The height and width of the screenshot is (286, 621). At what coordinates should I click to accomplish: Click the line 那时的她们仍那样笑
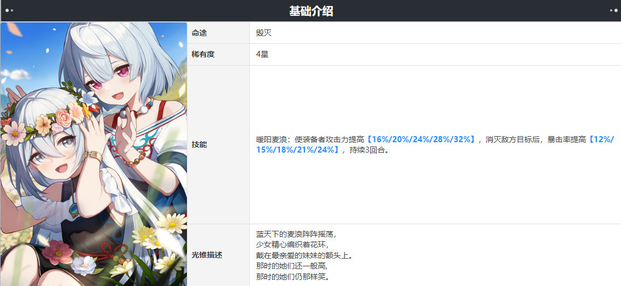[293, 277]
